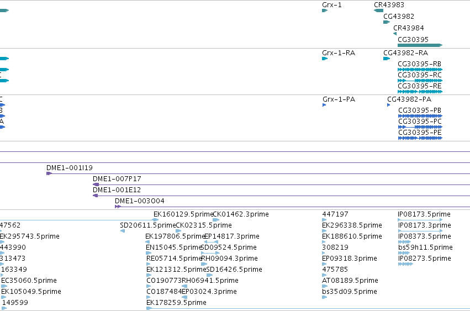Select EST IP08173.3prime
Viewport: 470px width, 311px height.
(420, 231)
